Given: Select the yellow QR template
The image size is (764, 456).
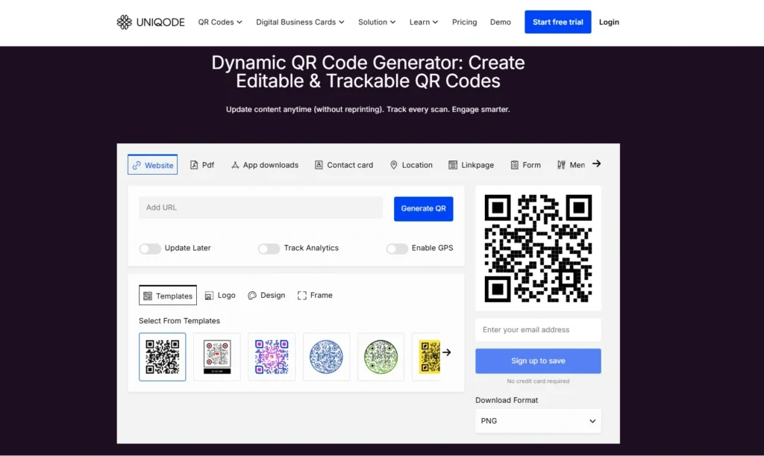Looking at the screenshot, I should point(428,357).
